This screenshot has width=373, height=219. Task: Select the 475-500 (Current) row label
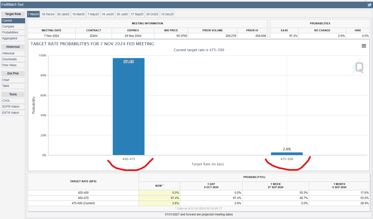coord(83,203)
